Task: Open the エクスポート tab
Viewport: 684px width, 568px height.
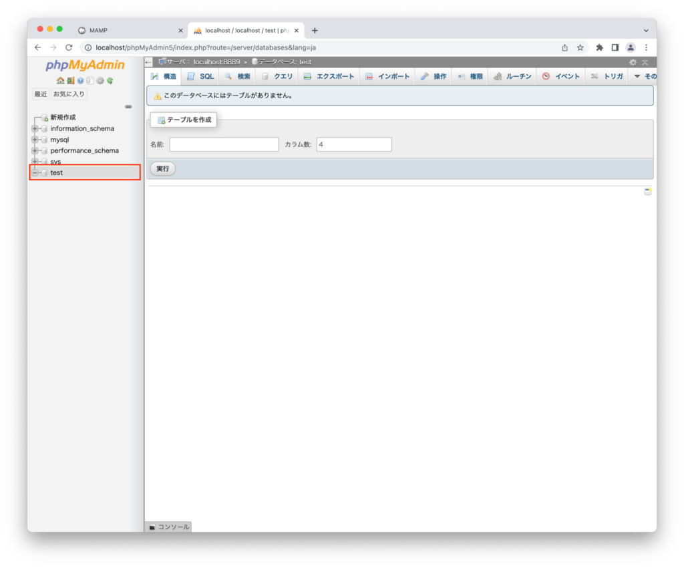Action: pyautogui.click(x=329, y=77)
